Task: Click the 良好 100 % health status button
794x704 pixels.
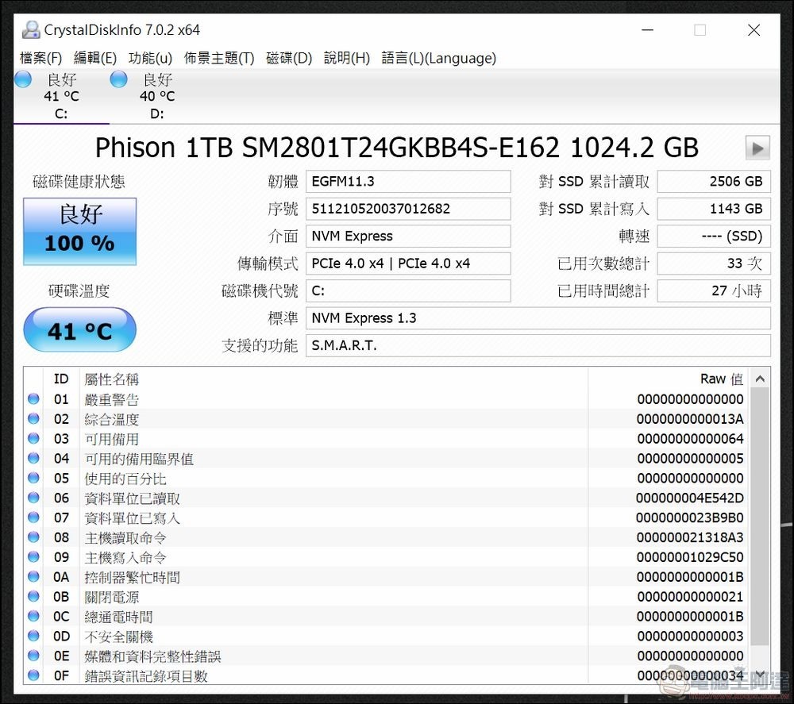Action: point(80,231)
